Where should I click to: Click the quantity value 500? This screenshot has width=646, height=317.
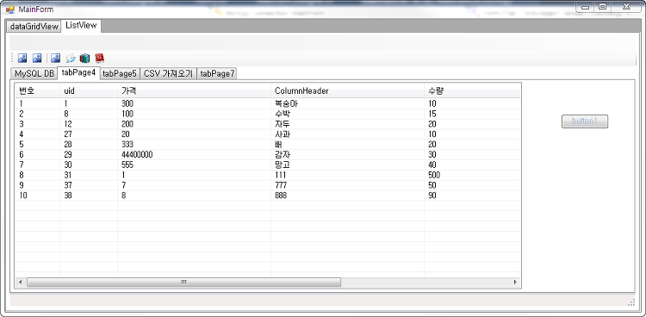tap(434, 175)
